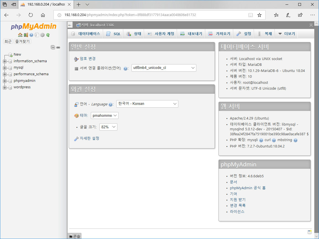Image resolution: width=319 pixels, height=239 pixels.
Task: Expand the phpmyadmin database node
Action: pos(5,81)
